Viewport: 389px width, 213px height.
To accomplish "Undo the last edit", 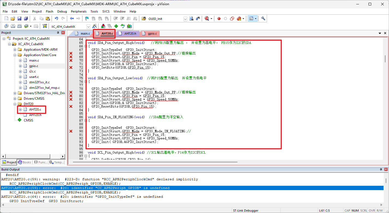I will [56, 19].
